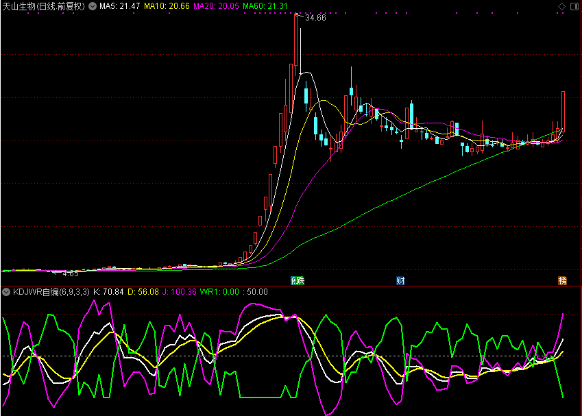Click the 4.65 low price label
The image size is (582, 416).
click(x=71, y=274)
